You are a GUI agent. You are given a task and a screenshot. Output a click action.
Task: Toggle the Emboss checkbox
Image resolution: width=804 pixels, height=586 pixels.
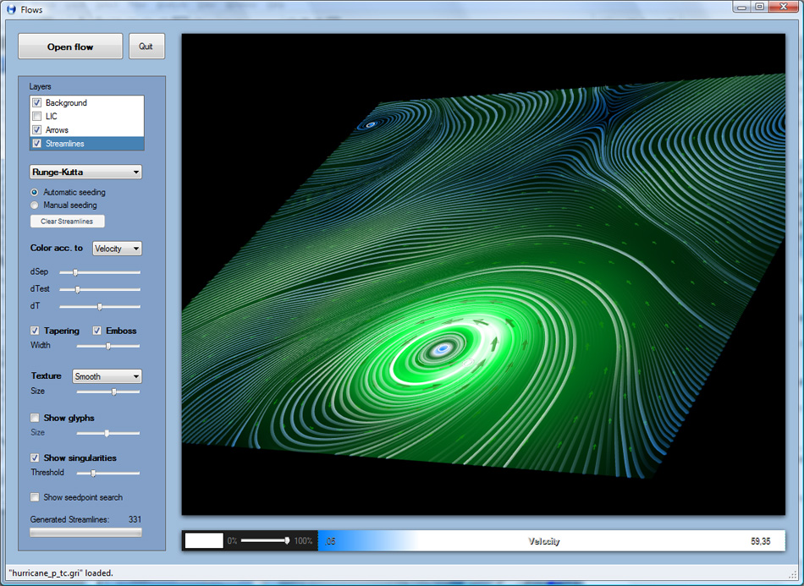point(97,331)
